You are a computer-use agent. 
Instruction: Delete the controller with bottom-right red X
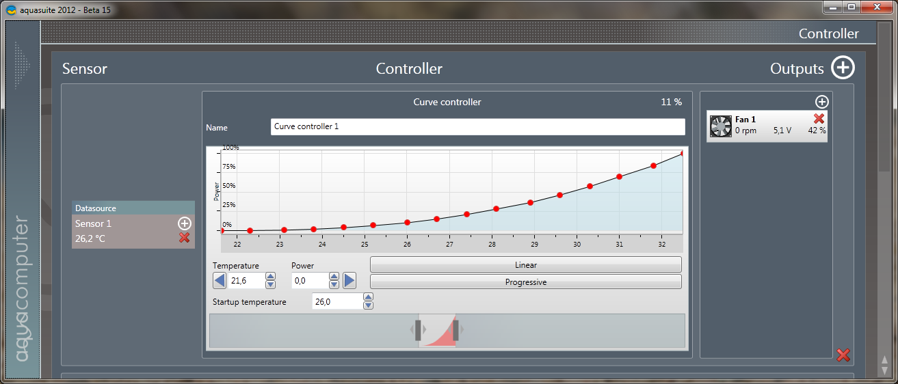843,355
